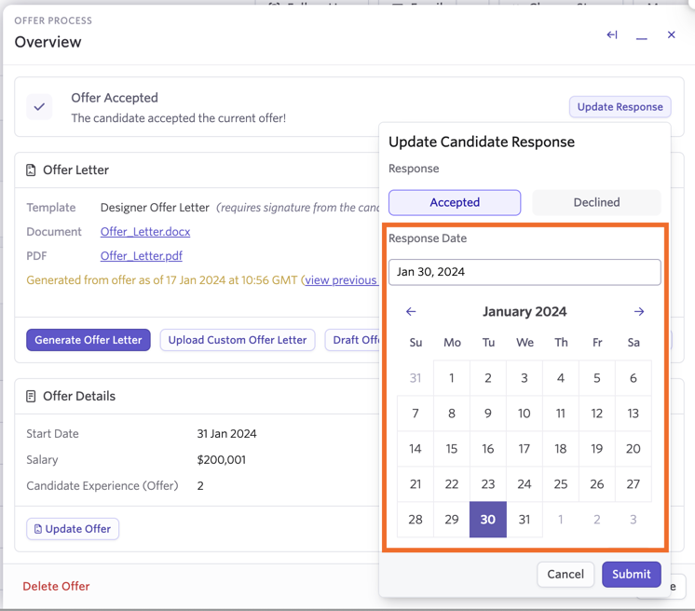The image size is (695, 611).
Task: Select January 31 in calendar
Action: [525, 520]
